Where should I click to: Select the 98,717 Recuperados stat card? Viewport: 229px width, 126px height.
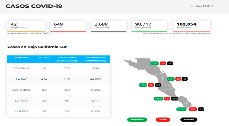coord(149,26)
